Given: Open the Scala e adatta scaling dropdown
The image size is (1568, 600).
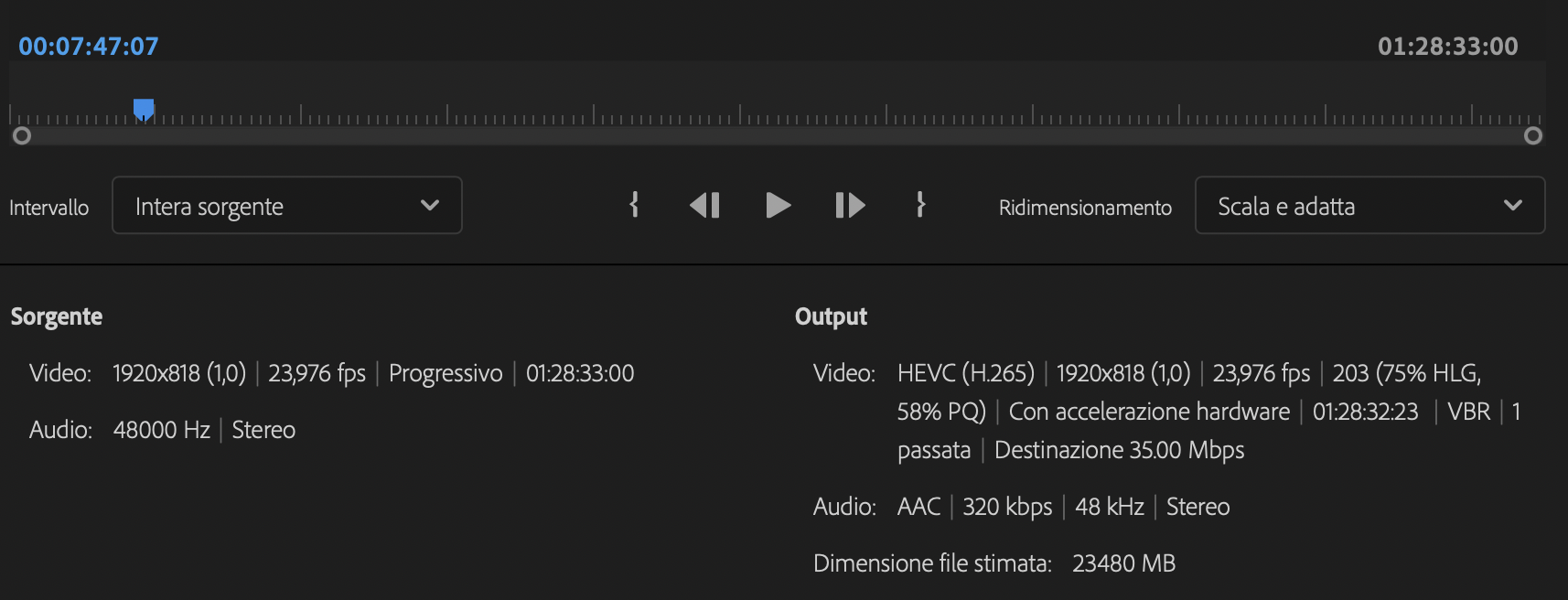Looking at the screenshot, I should coord(1369,206).
